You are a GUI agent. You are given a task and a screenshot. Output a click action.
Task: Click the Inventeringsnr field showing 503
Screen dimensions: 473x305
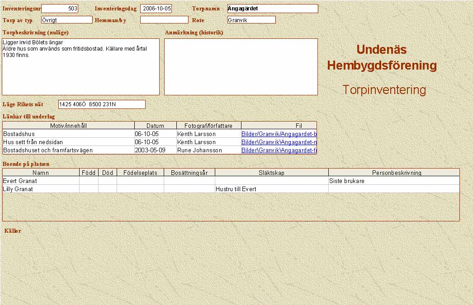point(59,9)
